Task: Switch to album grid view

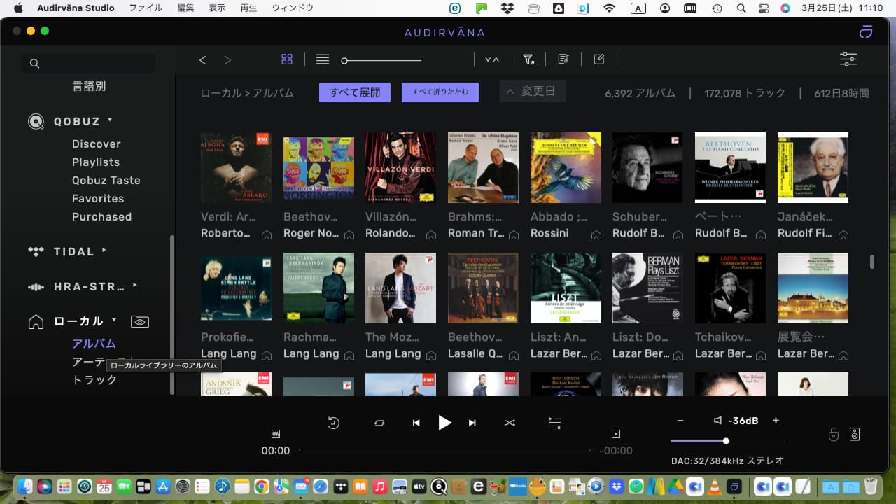Action: click(x=287, y=59)
